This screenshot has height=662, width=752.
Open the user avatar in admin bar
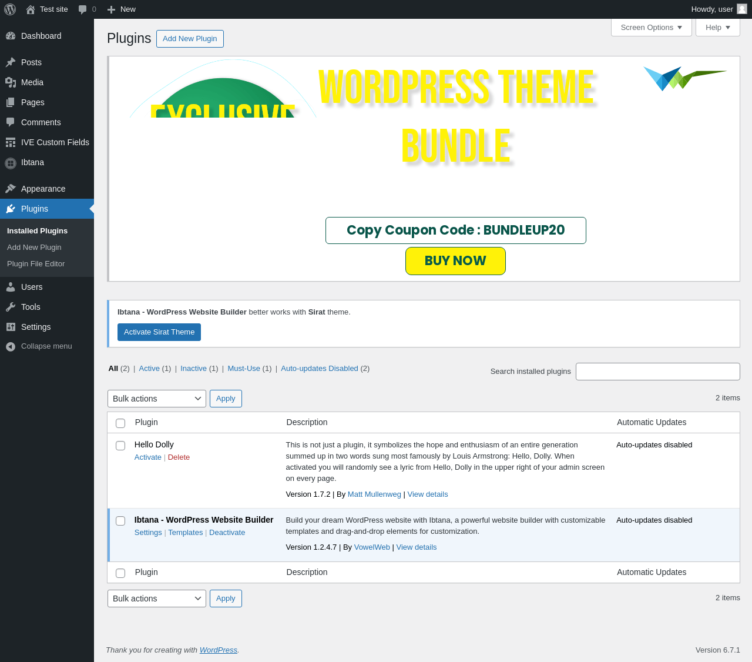[742, 9]
